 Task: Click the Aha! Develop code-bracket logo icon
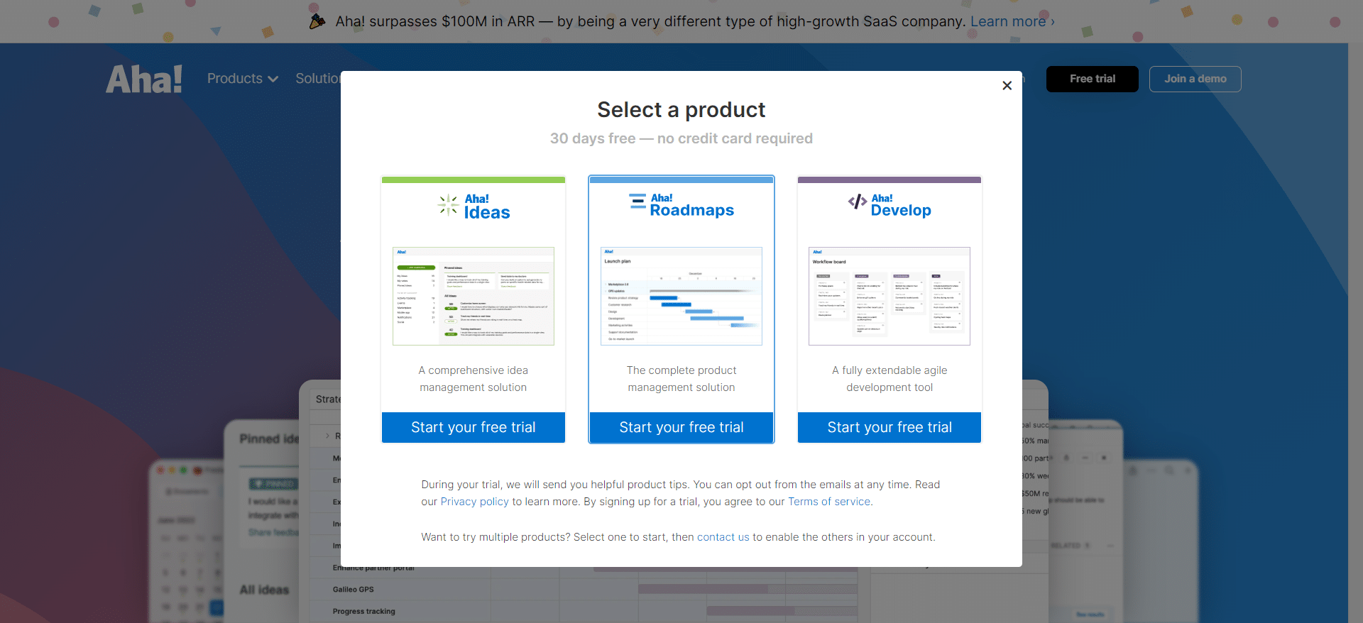(x=858, y=202)
